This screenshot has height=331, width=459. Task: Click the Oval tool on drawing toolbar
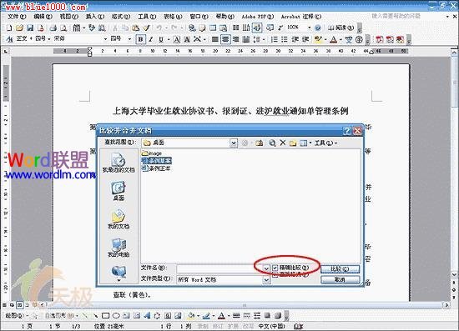[x=116, y=316]
